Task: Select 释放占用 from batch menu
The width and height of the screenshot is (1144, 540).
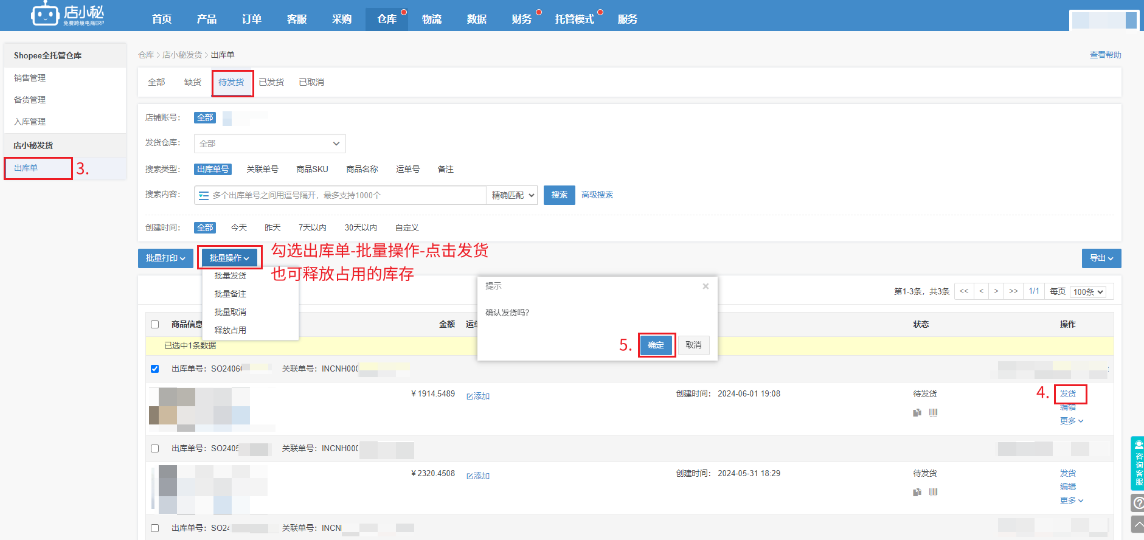Action: pyautogui.click(x=230, y=331)
